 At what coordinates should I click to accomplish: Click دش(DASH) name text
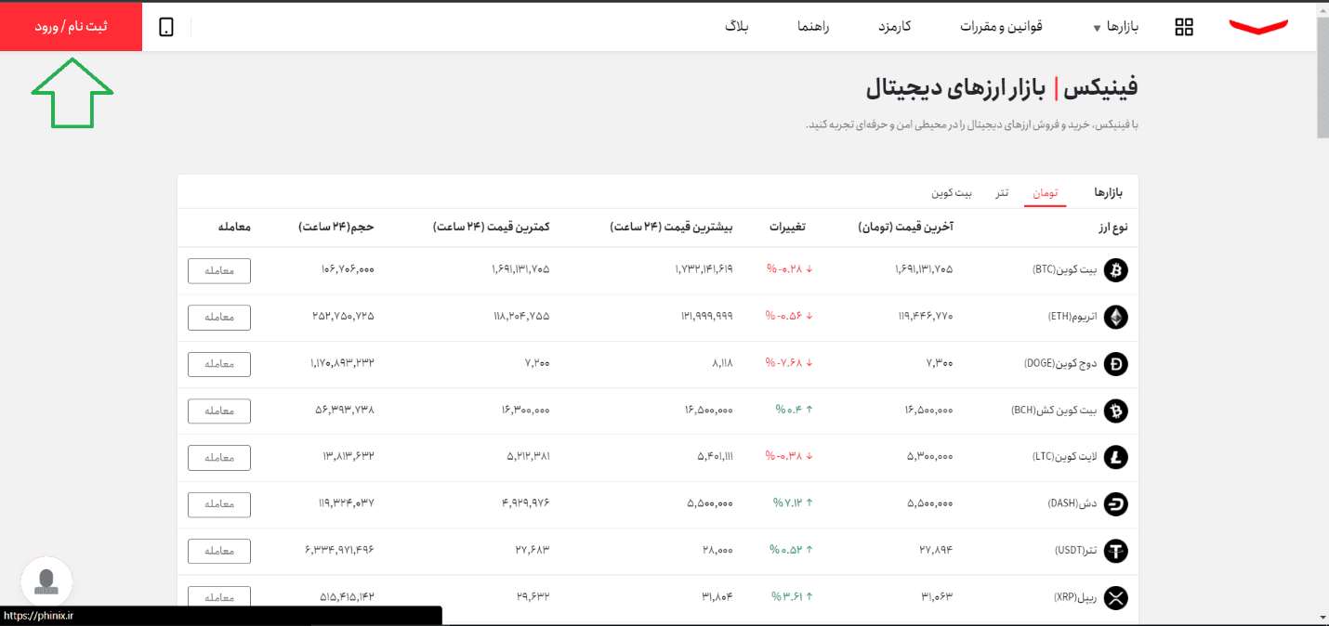[x=1072, y=504]
